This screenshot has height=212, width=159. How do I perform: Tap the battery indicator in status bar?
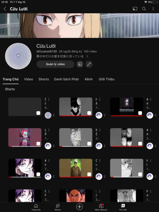point(155,2)
